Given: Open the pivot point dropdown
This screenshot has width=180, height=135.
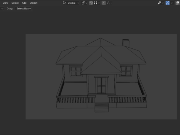Looking at the screenshot, I should pyautogui.click(x=84, y=3).
